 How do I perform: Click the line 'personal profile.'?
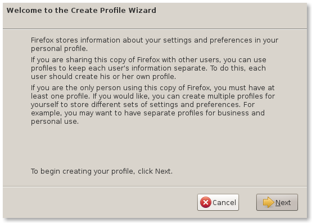point(59,49)
